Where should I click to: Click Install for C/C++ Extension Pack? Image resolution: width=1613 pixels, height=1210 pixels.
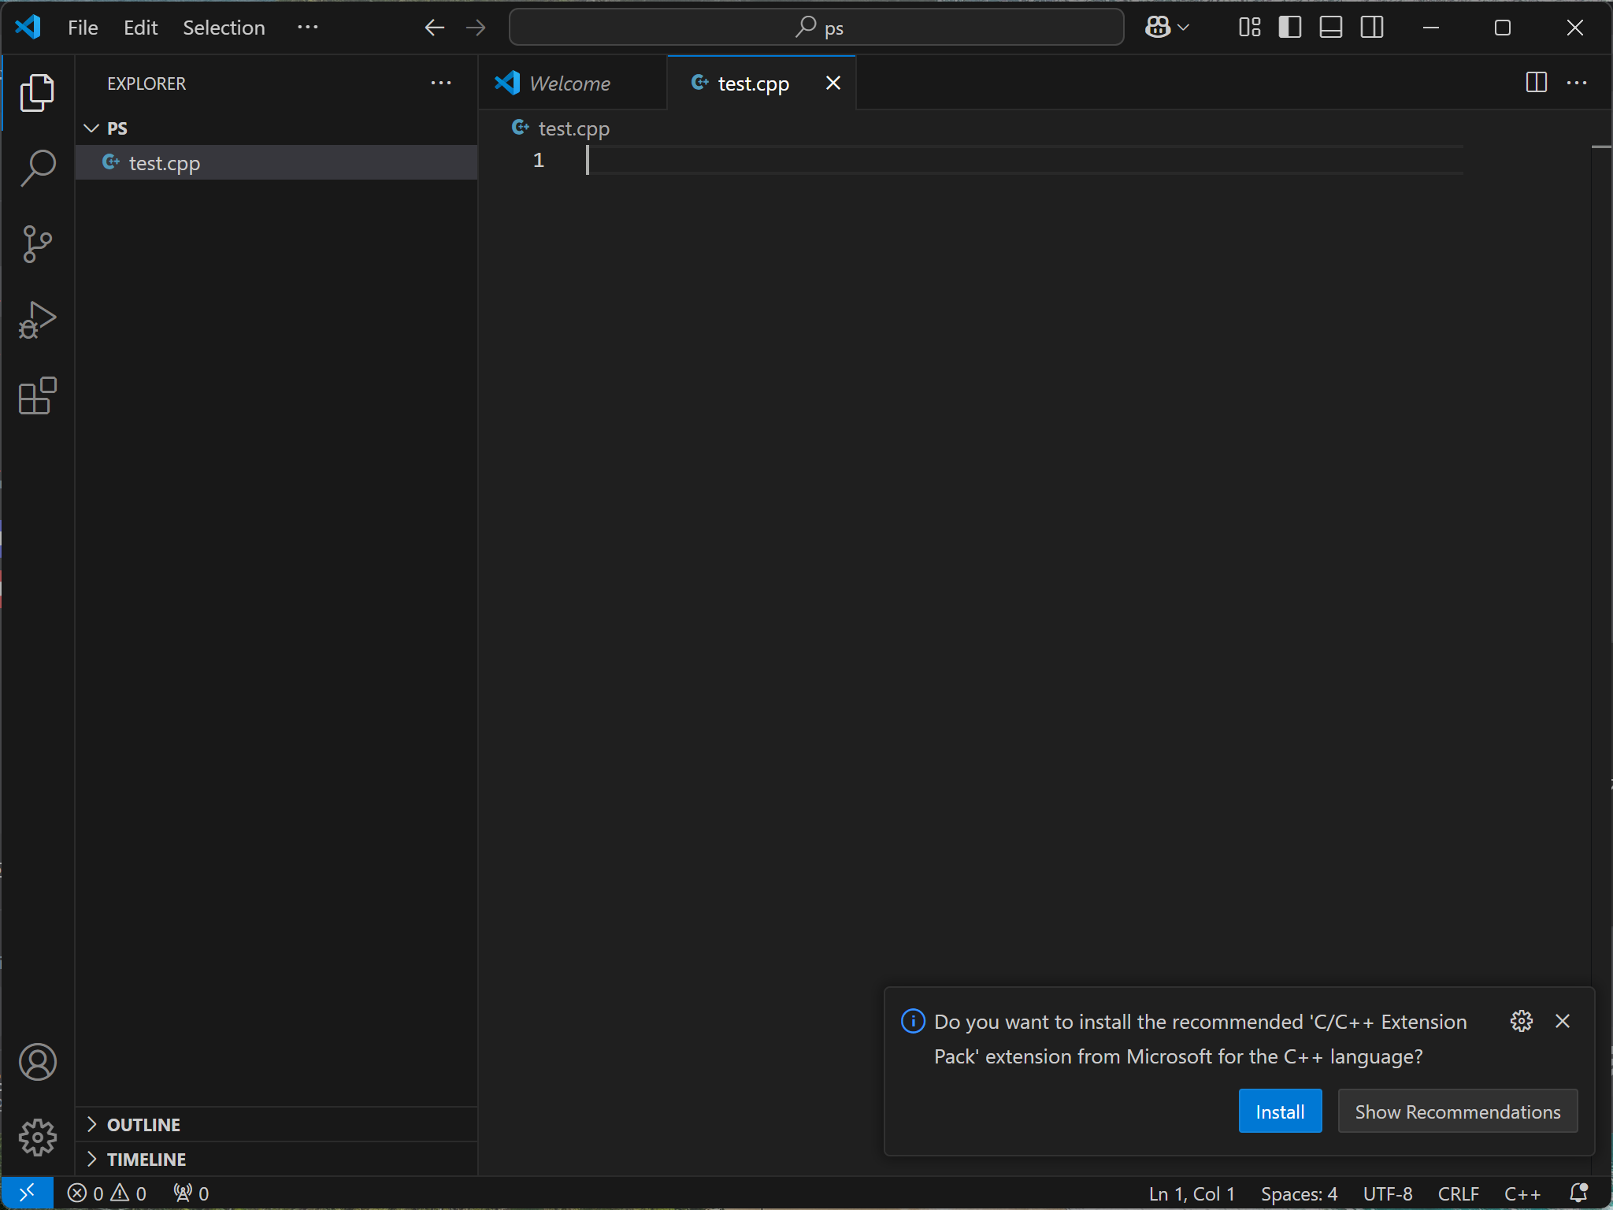pos(1280,1111)
